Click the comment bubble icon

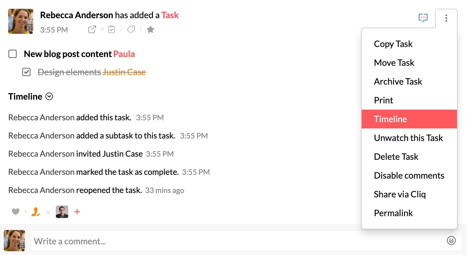tap(423, 18)
